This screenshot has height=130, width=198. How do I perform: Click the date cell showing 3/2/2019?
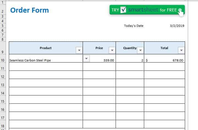click(x=177, y=26)
